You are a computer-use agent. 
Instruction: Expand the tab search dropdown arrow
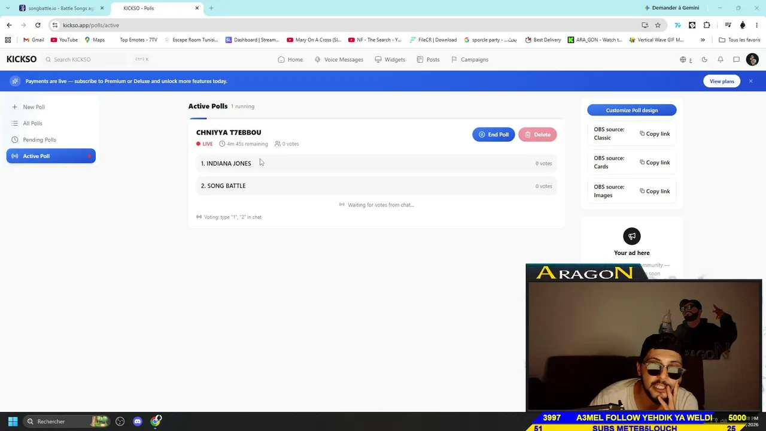coord(7,8)
